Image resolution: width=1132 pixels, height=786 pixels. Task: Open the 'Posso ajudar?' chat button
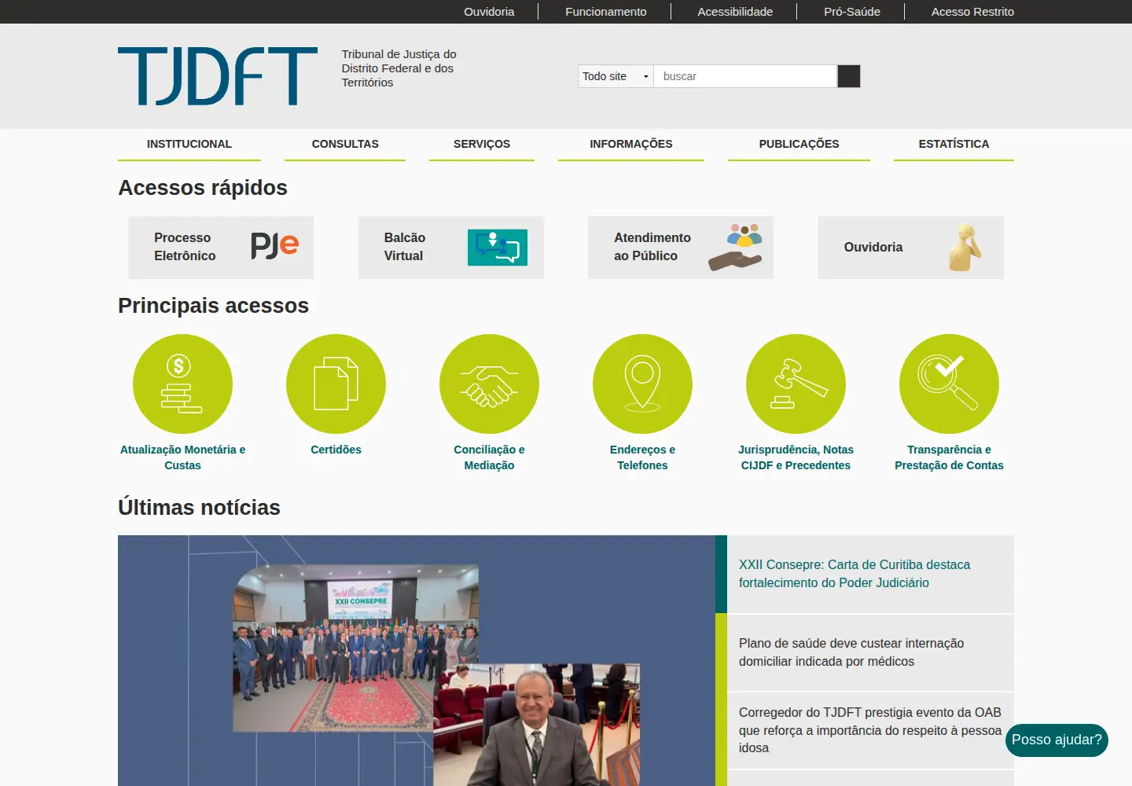click(1057, 740)
